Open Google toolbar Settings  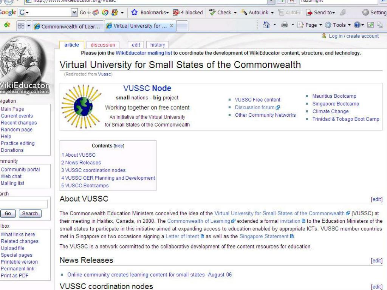374,12
